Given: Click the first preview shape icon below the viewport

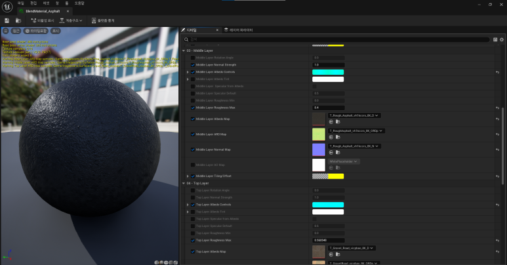Looking at the screenshot, I should [x=157, y=262].
